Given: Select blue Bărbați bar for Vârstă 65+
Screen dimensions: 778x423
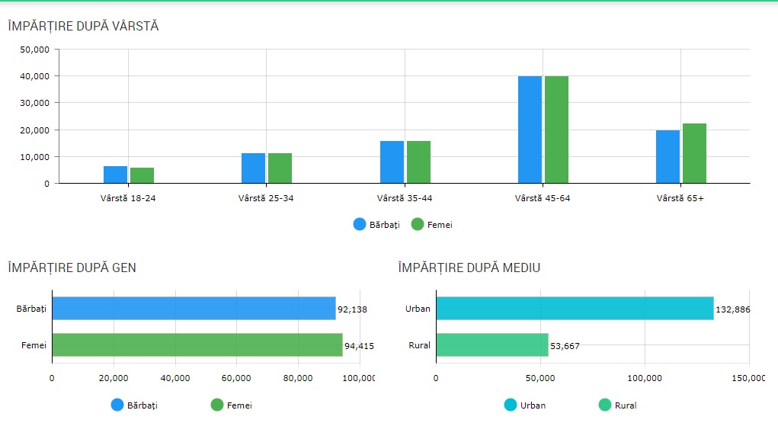Looking at the screenshot, I should click(668, 157).
